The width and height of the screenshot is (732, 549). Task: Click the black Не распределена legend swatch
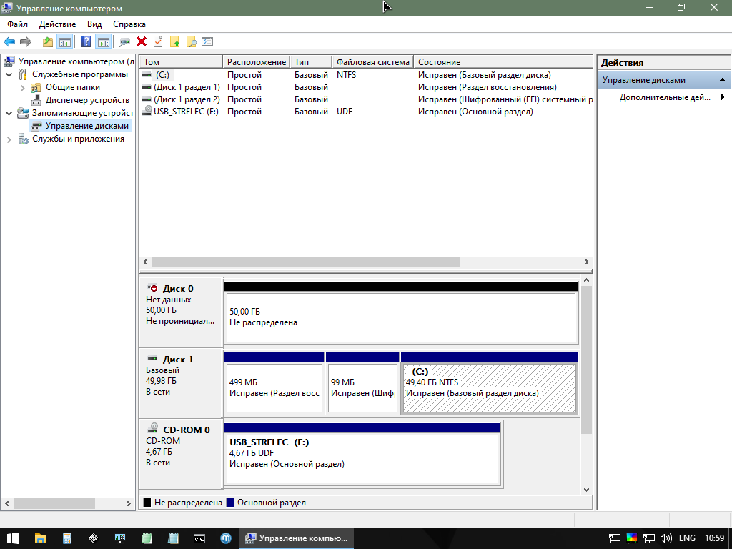pyautogui.click(x=147, y=503)
